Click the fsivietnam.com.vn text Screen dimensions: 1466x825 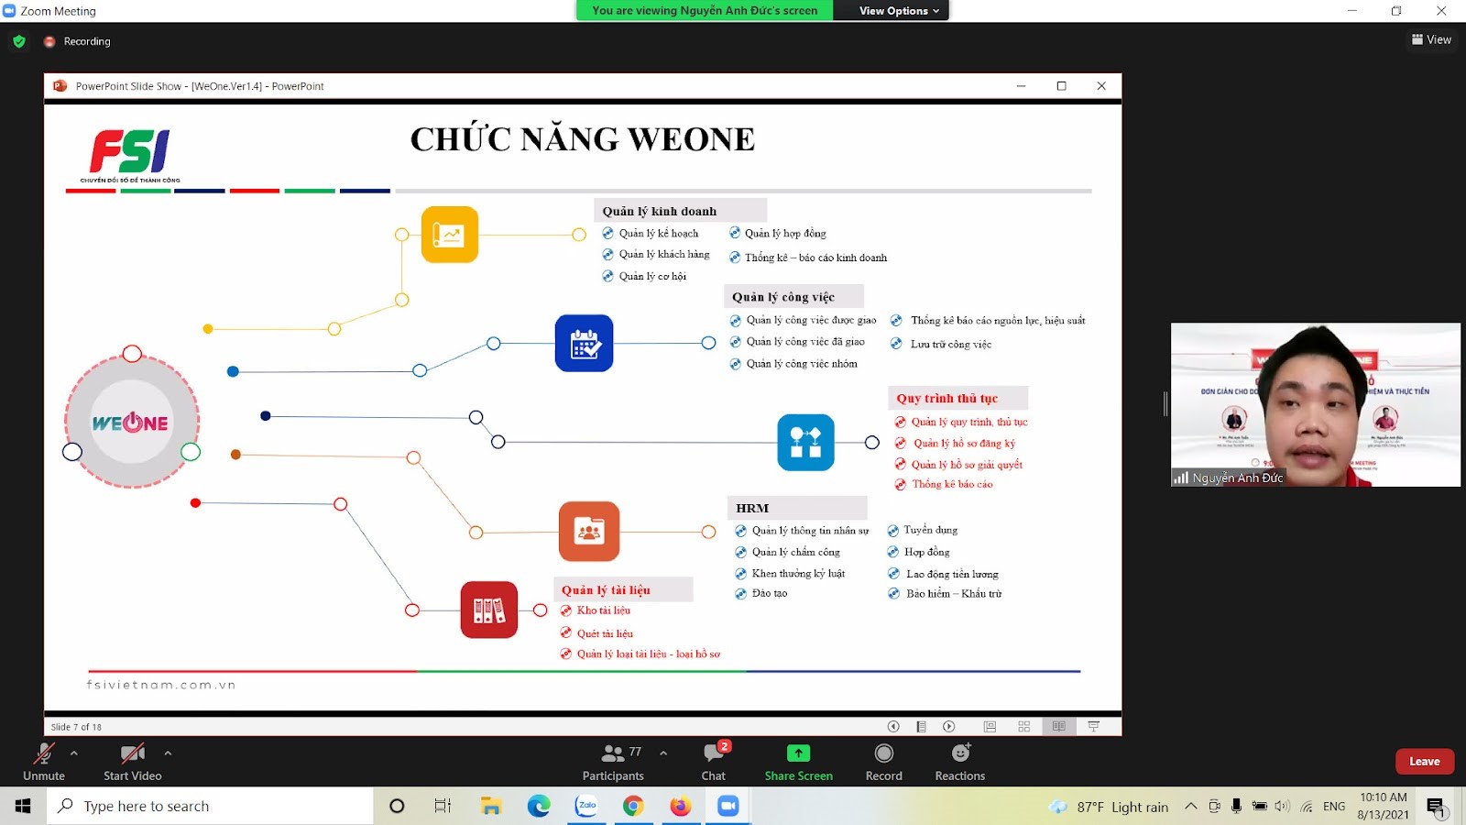[x=161, y=685]
